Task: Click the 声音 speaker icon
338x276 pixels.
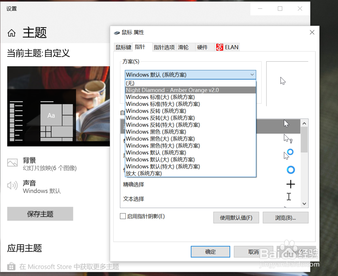Action: (12, 185)
